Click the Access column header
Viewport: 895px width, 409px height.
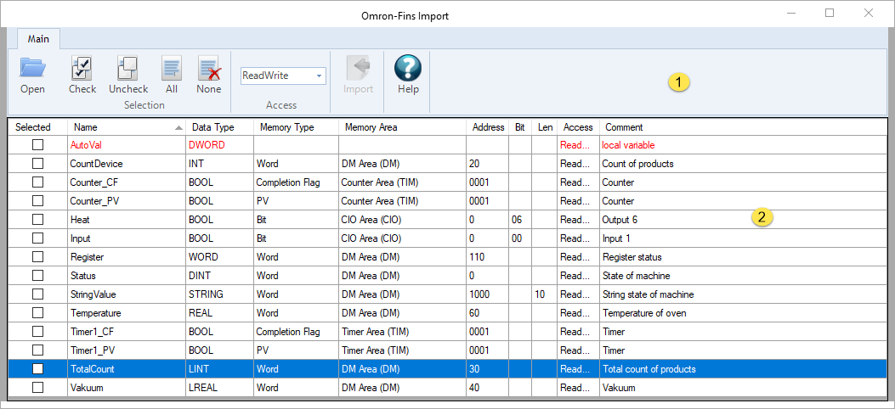[578, 127]
